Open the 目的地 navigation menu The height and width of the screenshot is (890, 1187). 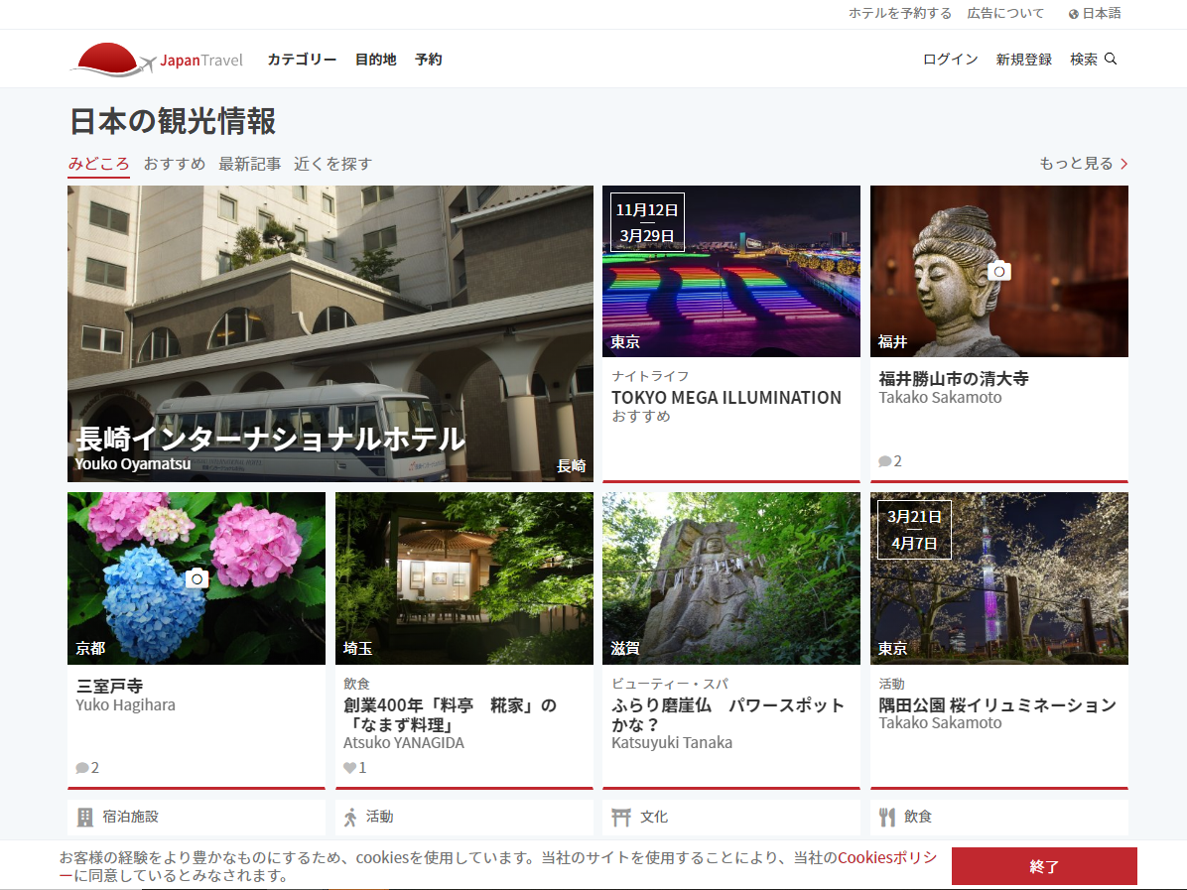375,60
